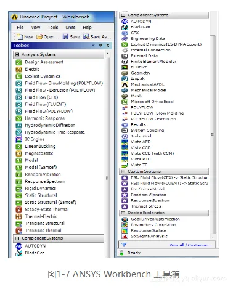Select Thermal-Stress custom system
The height and width of the screenshot is (289, 233).
(146, 206)
